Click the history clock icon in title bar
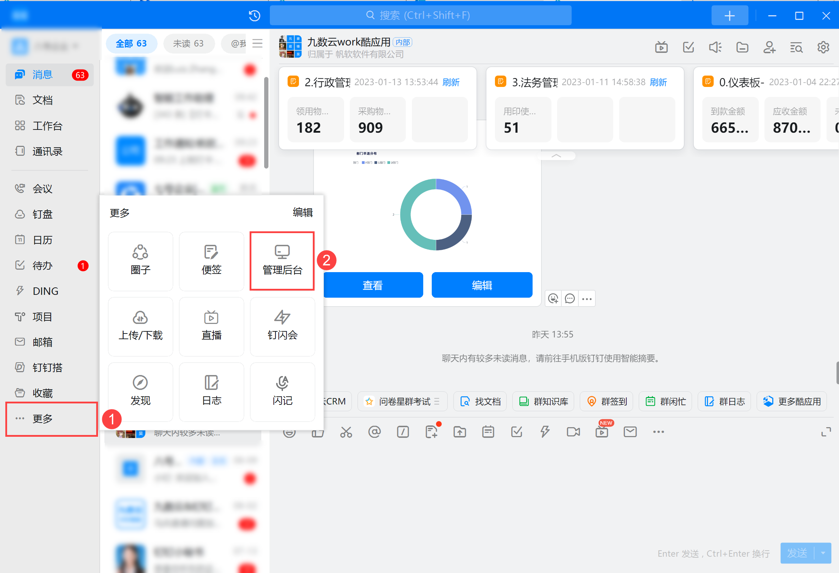 coord(255,16)
